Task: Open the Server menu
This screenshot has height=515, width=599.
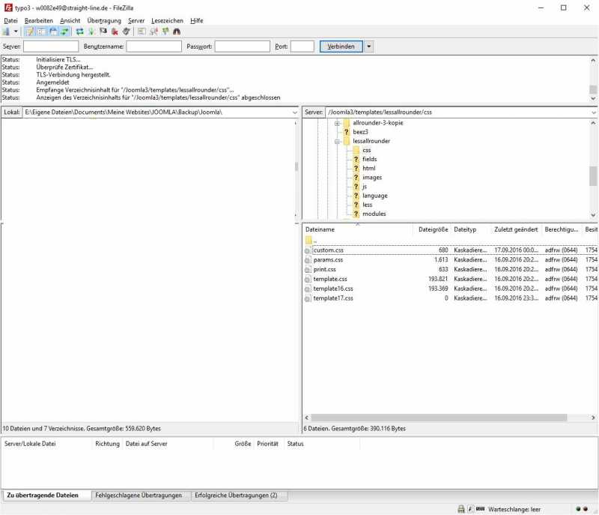Action: (x=136, y=21)
